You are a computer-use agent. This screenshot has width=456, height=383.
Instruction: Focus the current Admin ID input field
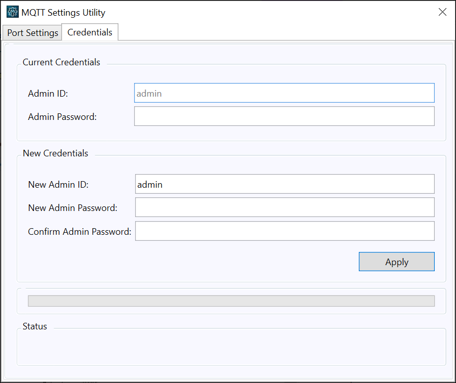284,93
